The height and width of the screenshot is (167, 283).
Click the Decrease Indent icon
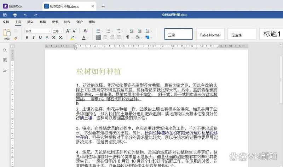click(132, 31)
